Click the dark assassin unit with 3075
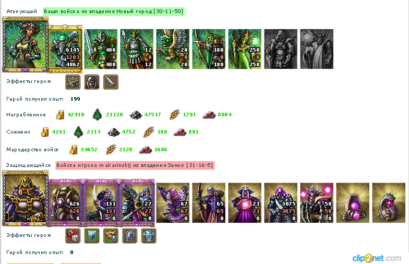 coord(281,202)
